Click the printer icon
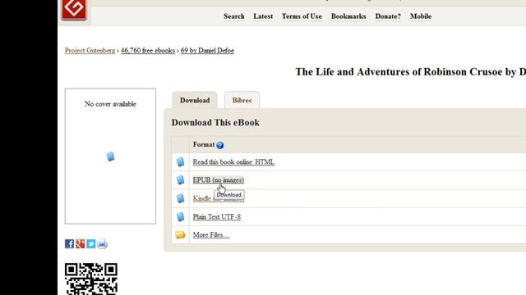 [102, 244]
